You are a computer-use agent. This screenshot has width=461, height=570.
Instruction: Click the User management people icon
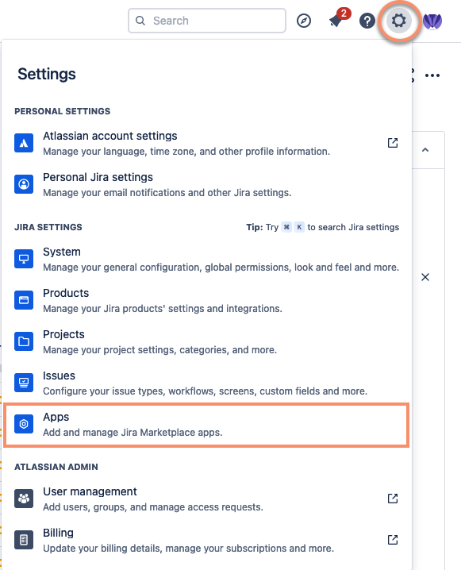(24, 499)
